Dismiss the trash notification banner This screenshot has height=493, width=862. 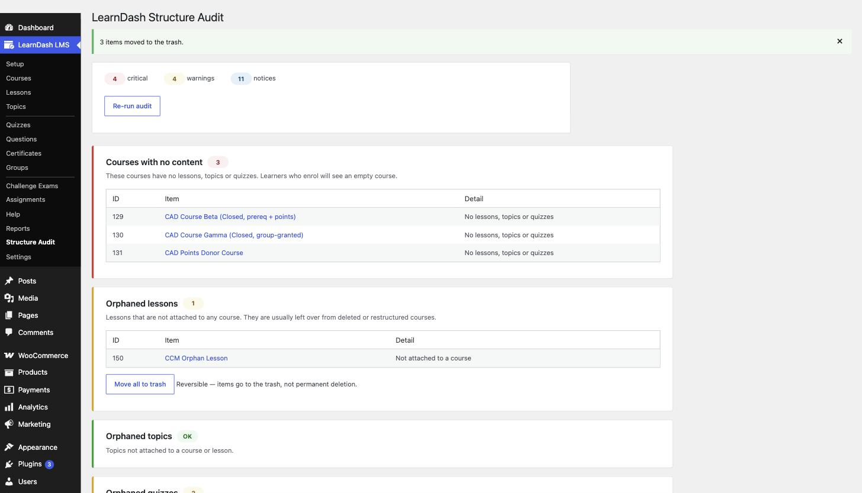click(x=840, y=41)
